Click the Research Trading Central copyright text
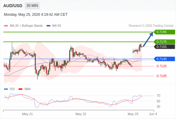This screenshot has height=119, width=176. 151,26
